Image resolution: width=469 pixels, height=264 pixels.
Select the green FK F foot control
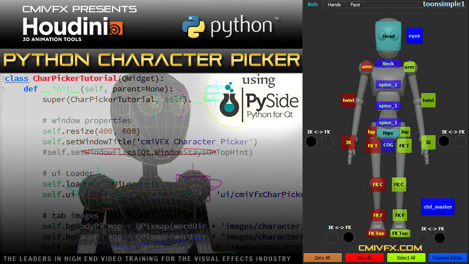[x=400, y=215]
